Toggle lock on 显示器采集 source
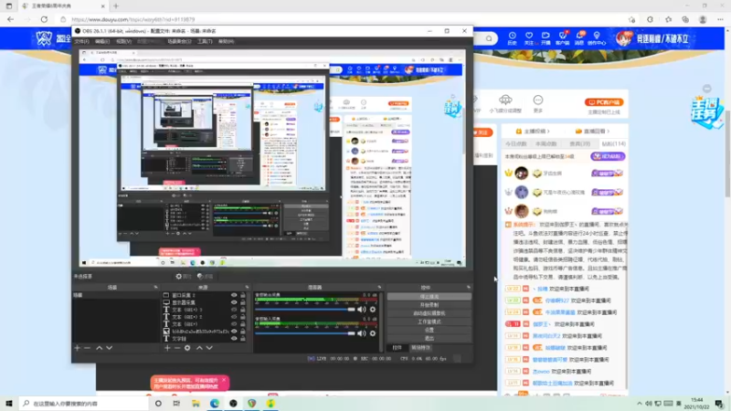 click(x=242, y=302)
